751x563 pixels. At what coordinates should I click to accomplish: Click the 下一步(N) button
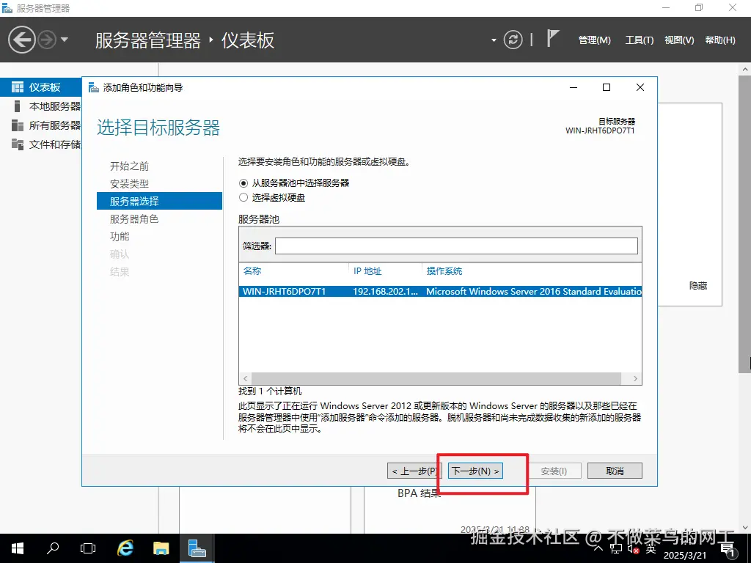click(x=475, y=471)
